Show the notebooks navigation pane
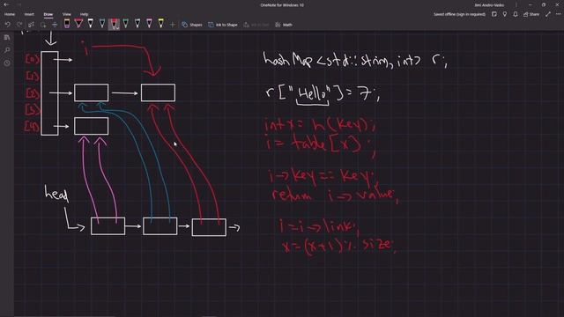 point(7,37)
